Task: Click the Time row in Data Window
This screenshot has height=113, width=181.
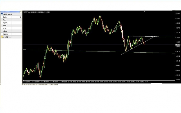Action: click(11, 20)
